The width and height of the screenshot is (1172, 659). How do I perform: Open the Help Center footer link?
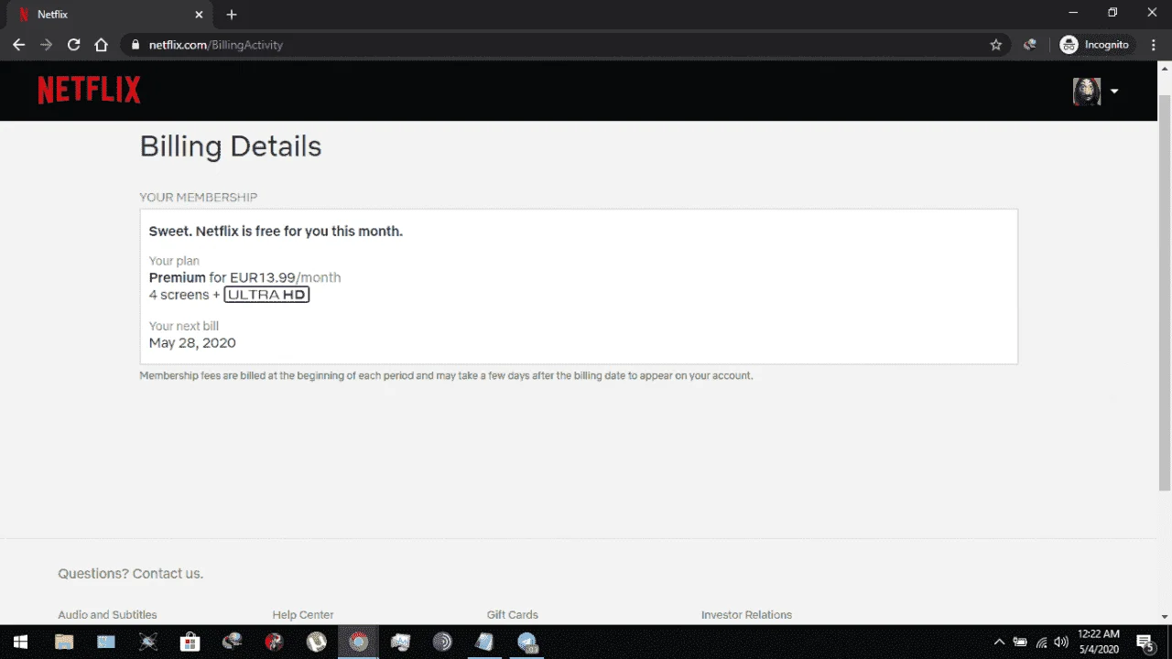[303, 615]
